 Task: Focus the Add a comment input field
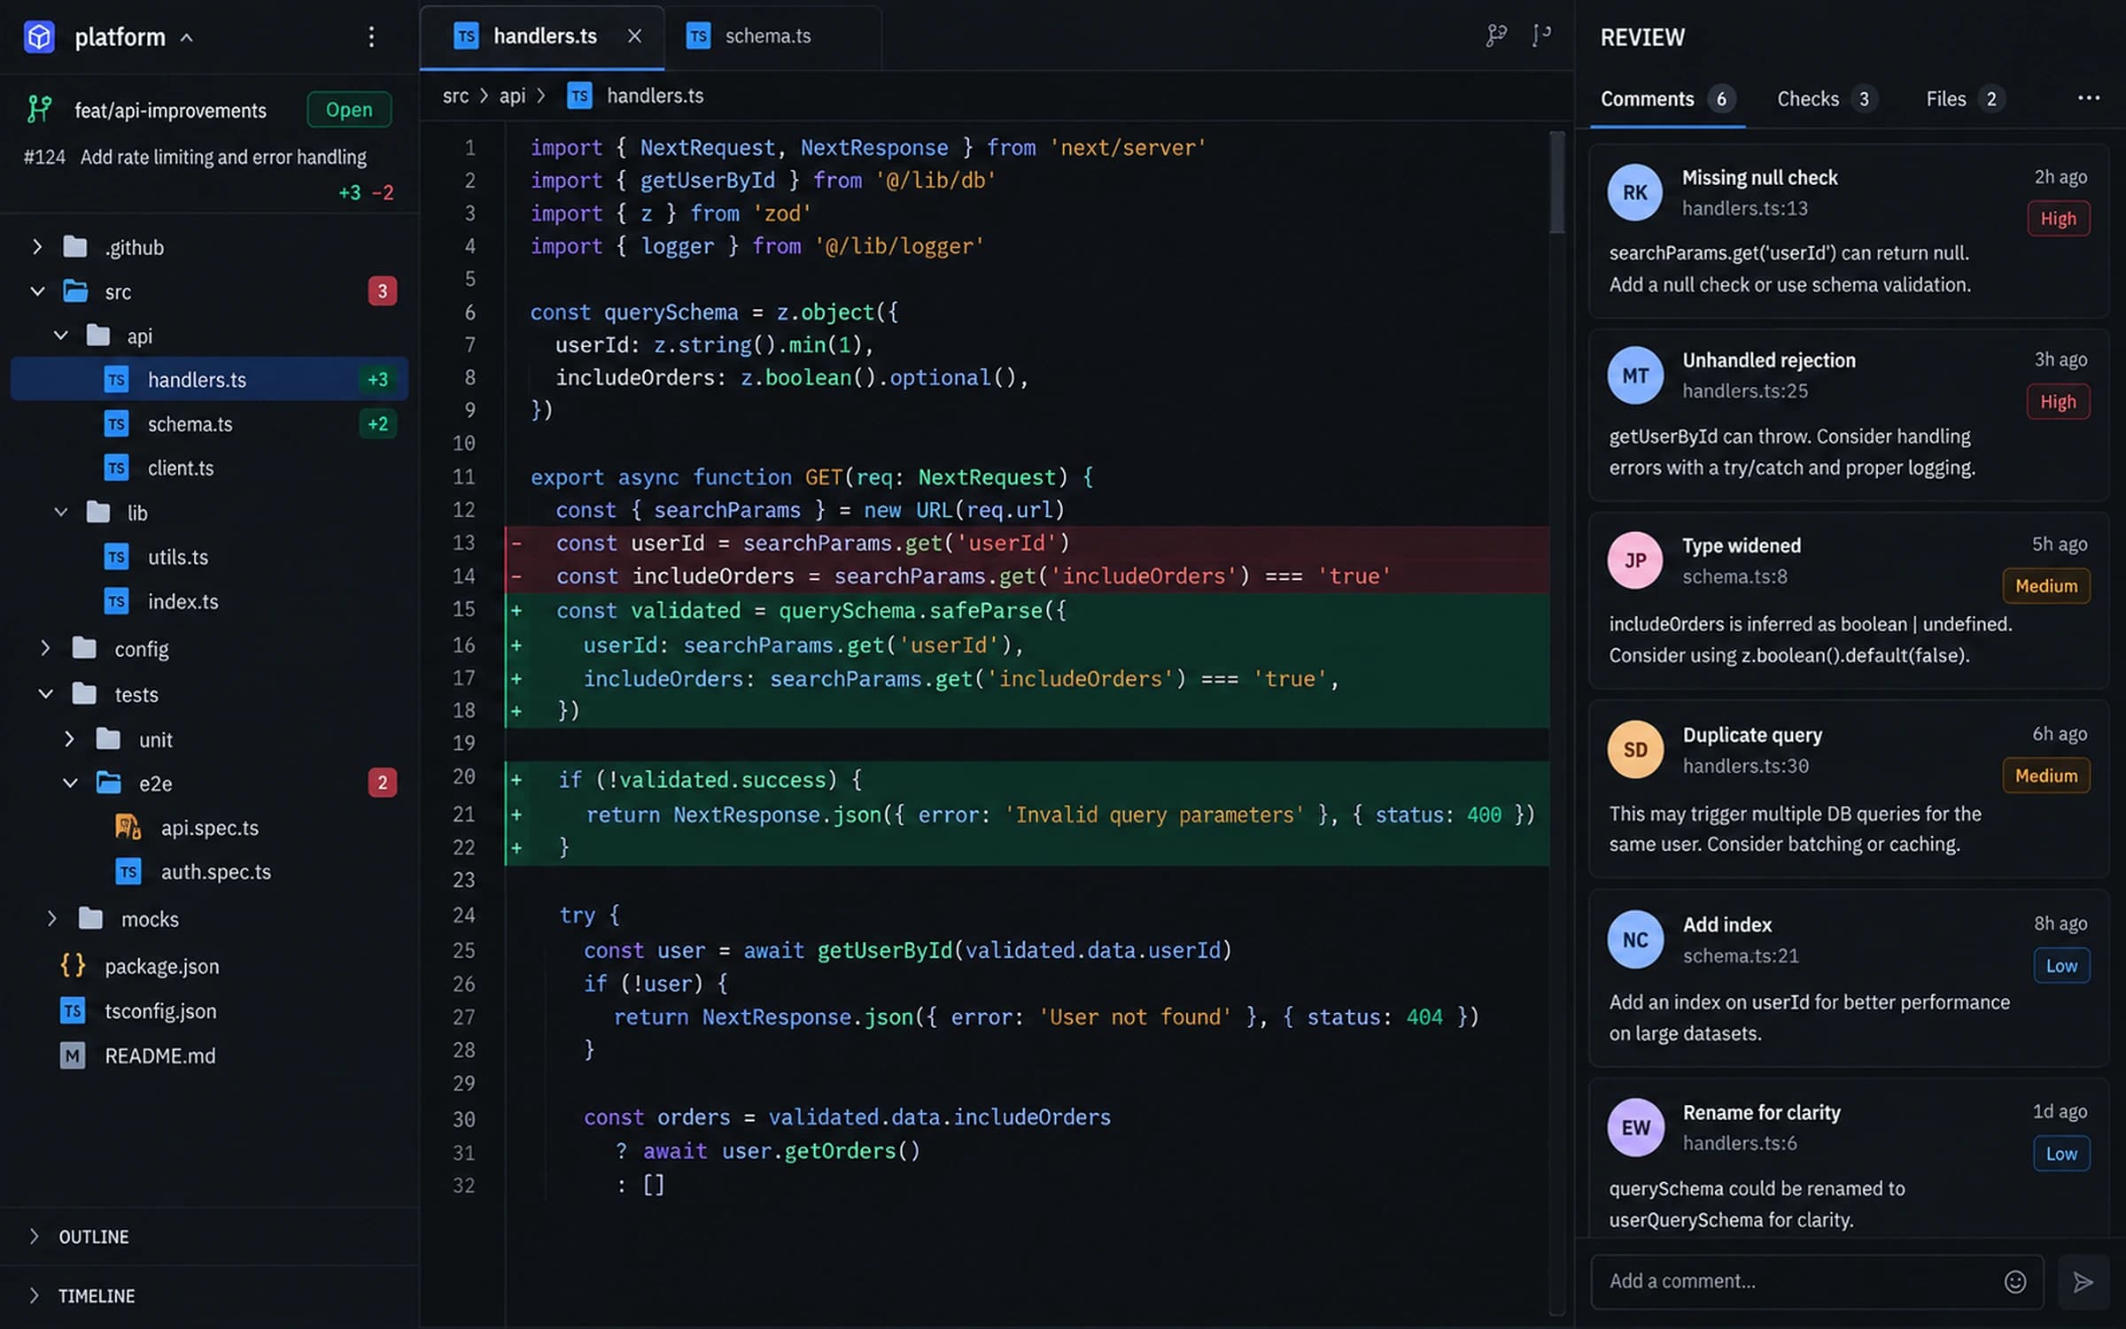click(x=1816, y=1281)
